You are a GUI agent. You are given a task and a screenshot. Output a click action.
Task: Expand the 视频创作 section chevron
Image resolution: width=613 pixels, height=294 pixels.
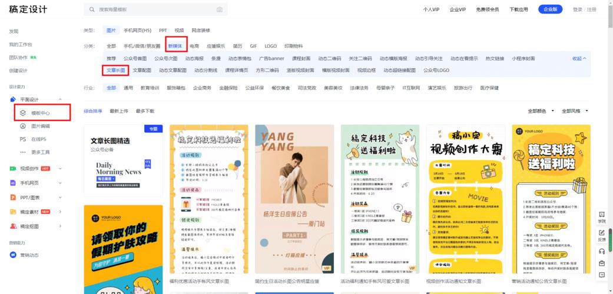click(60, 169)
